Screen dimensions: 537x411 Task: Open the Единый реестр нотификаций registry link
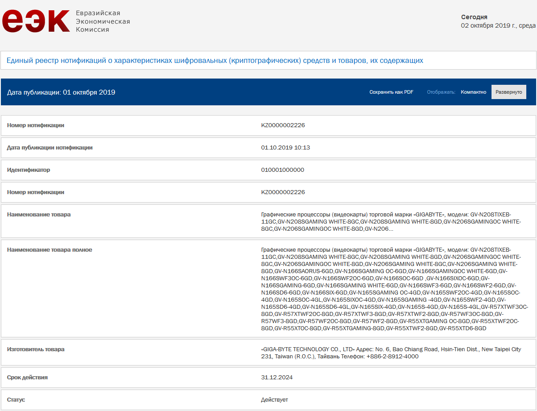(215, 60)
